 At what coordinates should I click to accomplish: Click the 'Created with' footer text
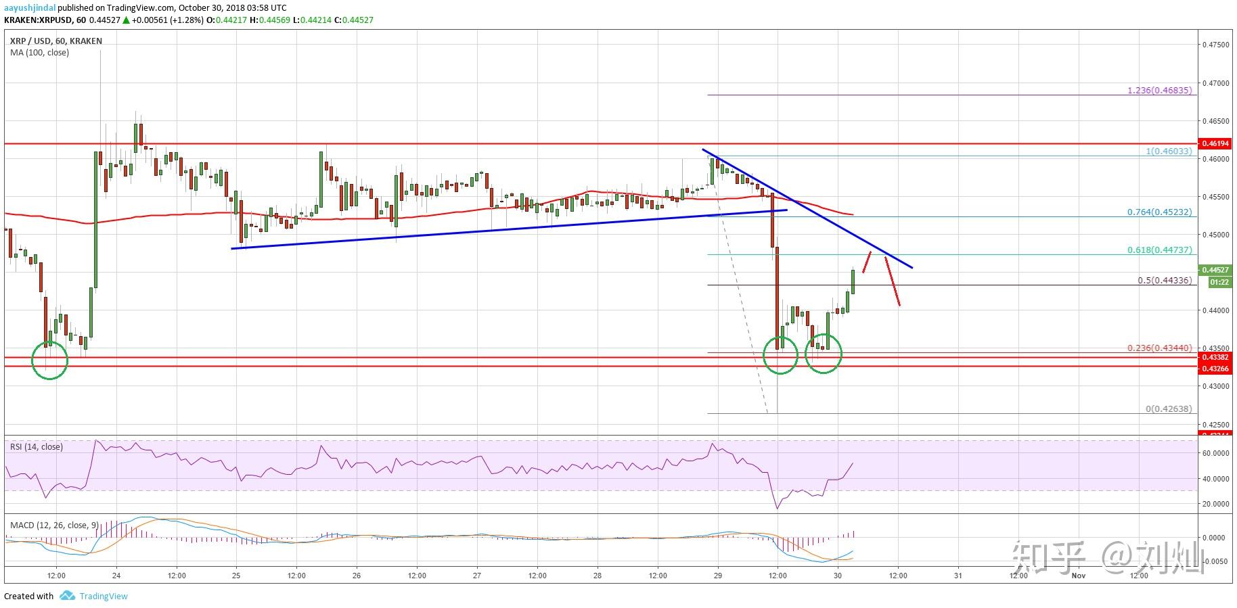[28, 597]
